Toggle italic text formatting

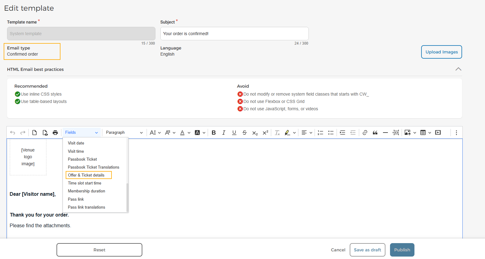point(224,133)
